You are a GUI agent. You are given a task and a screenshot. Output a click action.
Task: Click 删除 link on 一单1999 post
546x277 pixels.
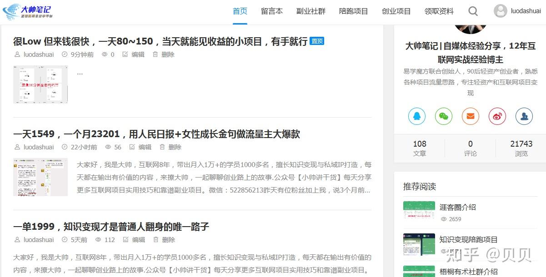coord(169,240)
